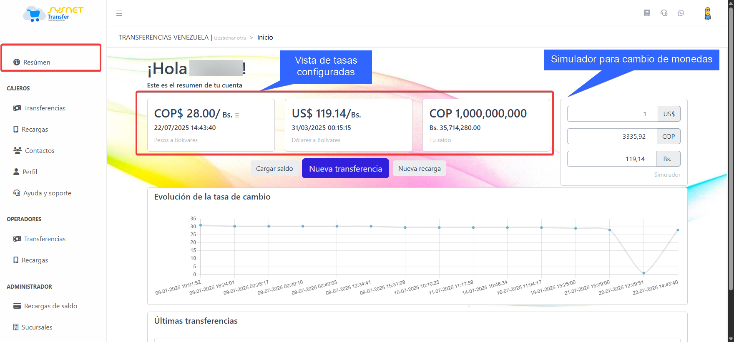Start a Nueva transferencia

(345, 168)
